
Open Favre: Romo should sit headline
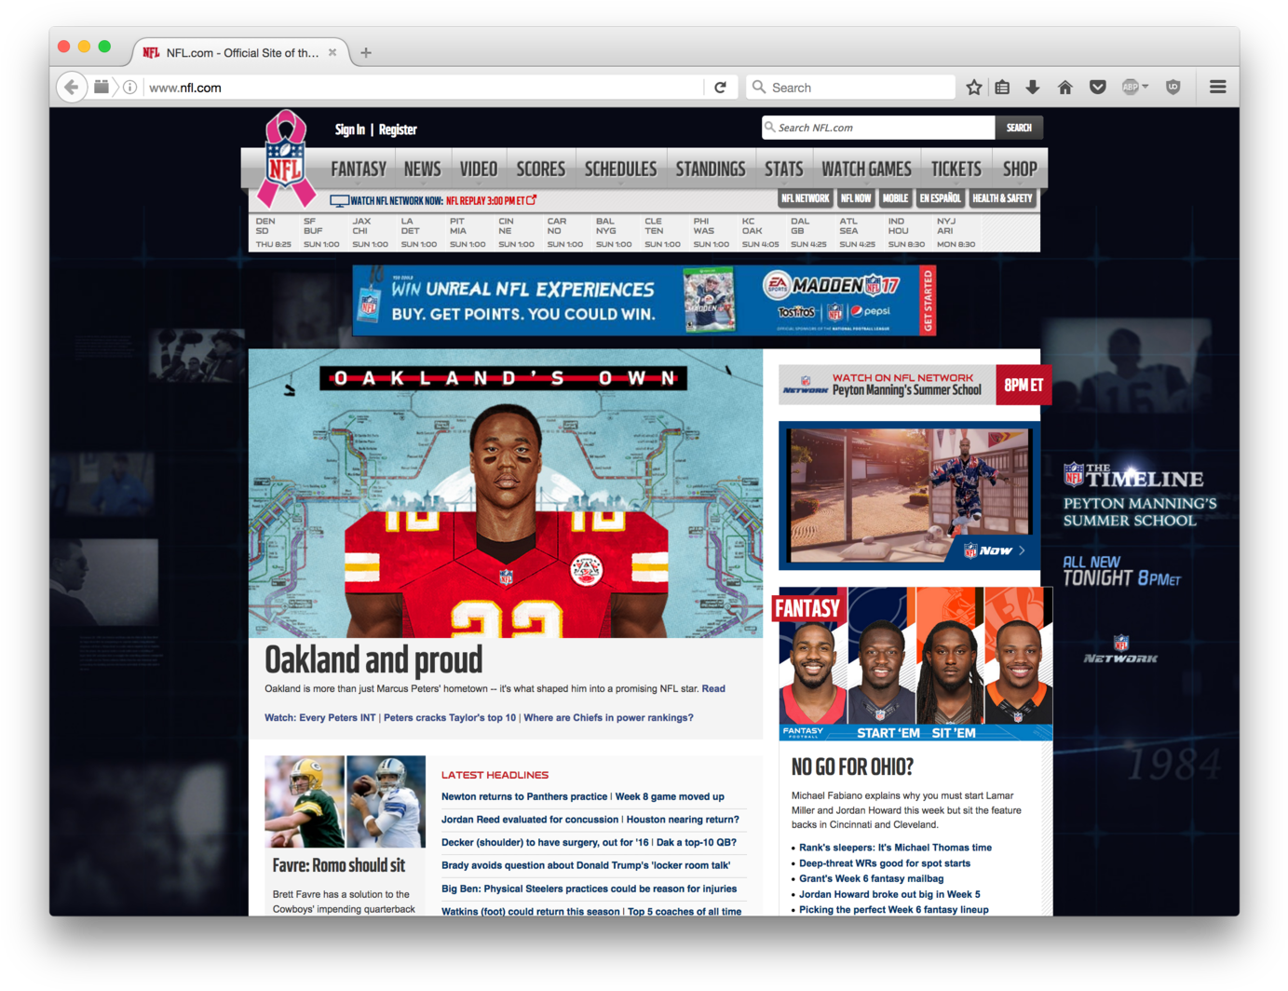339,865
